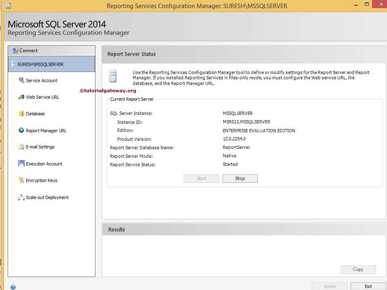Exit the Configuration Manager
387x290 pixels.
(x=368, y=286)
